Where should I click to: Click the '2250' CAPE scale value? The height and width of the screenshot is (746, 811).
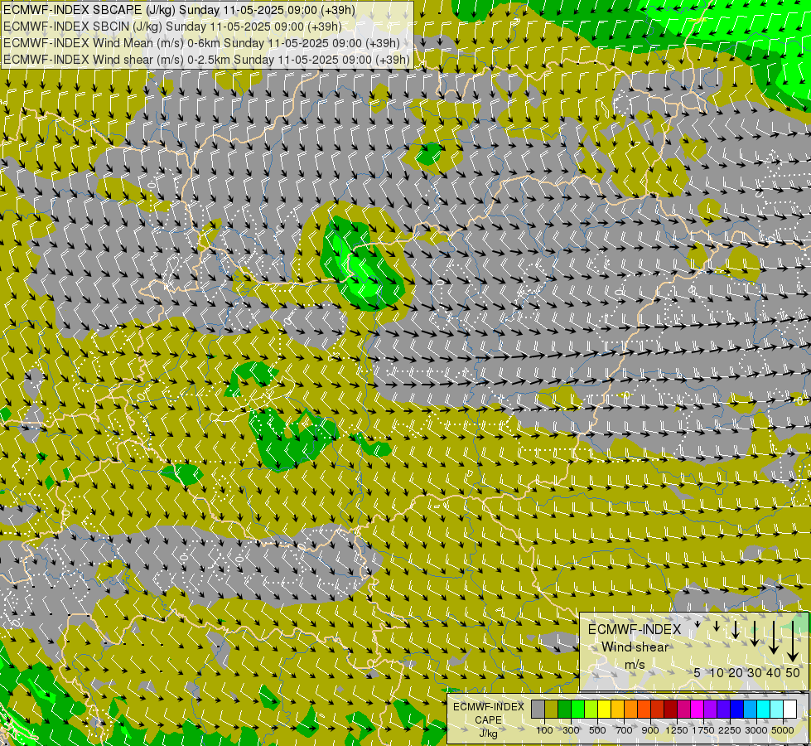[730, 730]
